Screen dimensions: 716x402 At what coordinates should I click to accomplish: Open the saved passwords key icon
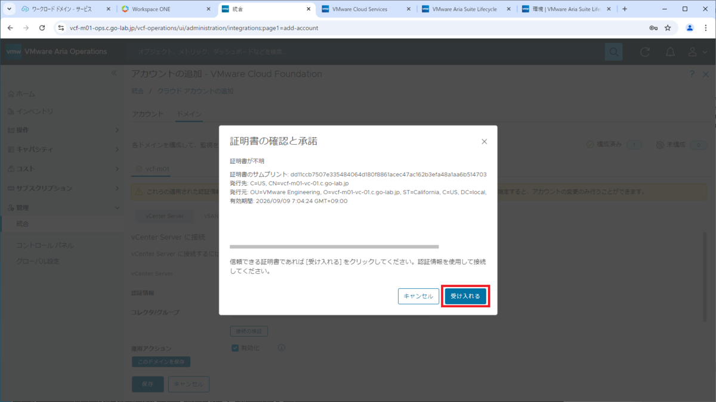pyautogui.click(x=653, y=28)
